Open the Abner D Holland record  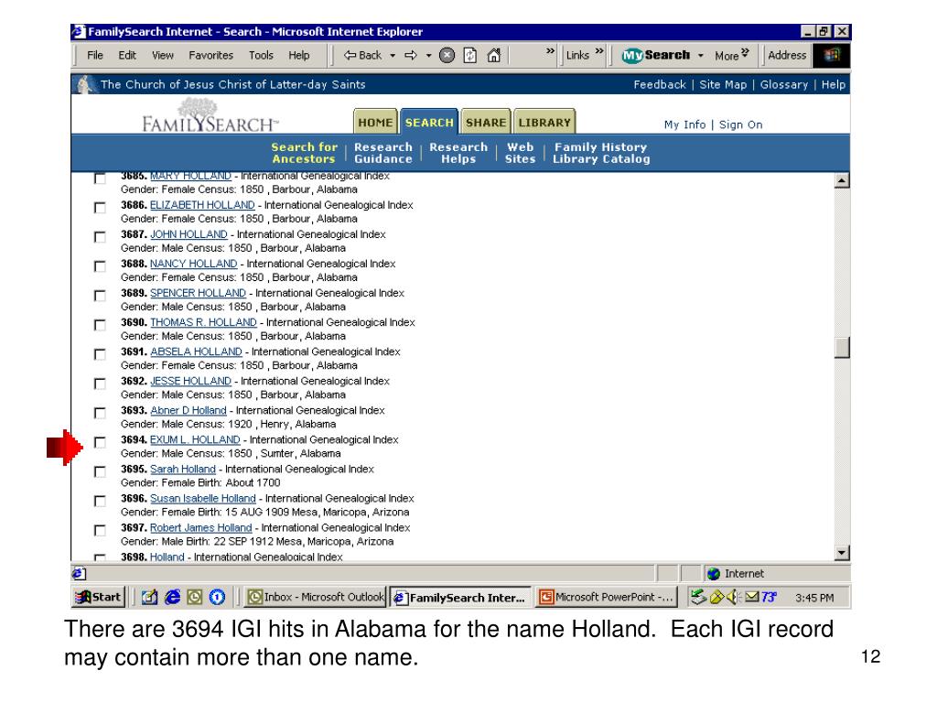pos(188,411)
